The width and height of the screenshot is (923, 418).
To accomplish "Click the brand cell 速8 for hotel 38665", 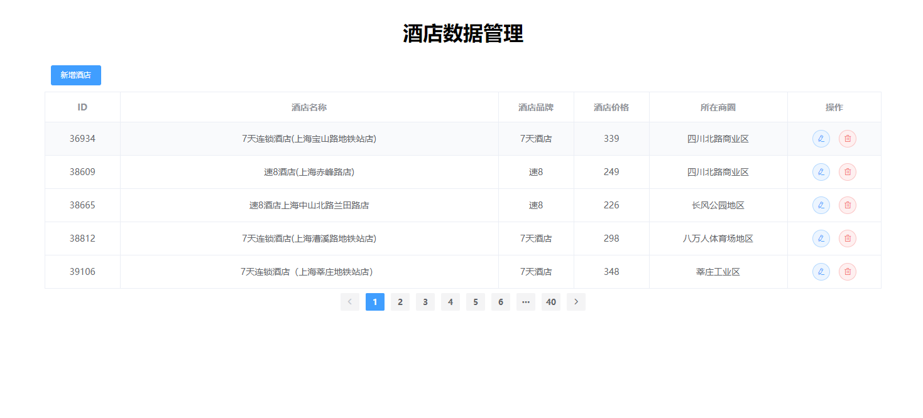I will (x=536, y=205).
